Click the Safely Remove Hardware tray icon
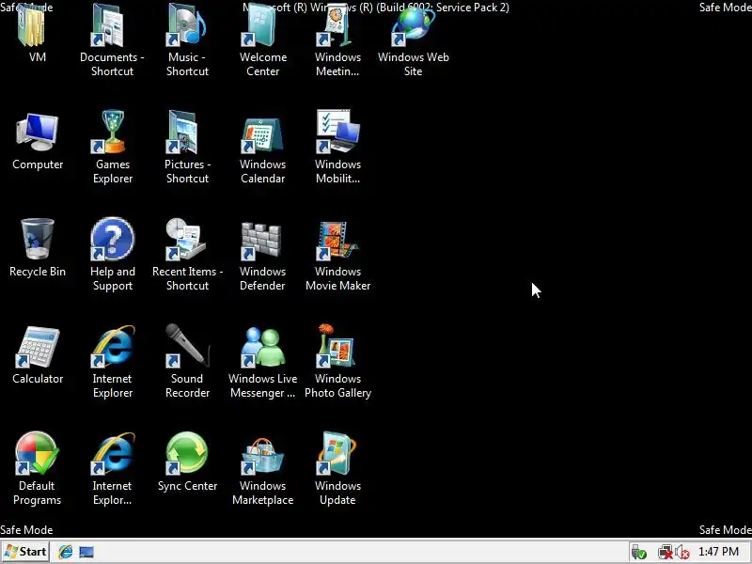Image resolution: width=752 pixels, height=564 pixels. click(x=638, y=553)
